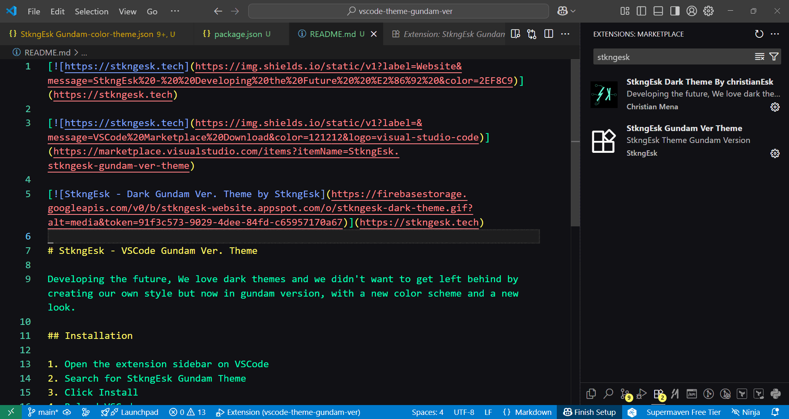
Task: Toggle bottom panel visibility
Action: click(x=658, y=11)
